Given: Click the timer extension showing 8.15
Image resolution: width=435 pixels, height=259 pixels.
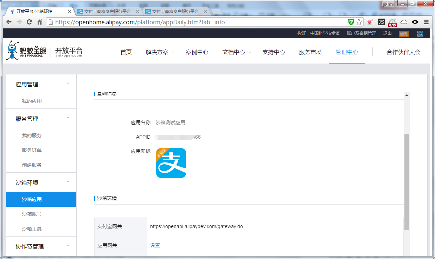Looking at the screenshot, I should coord(392,22).
